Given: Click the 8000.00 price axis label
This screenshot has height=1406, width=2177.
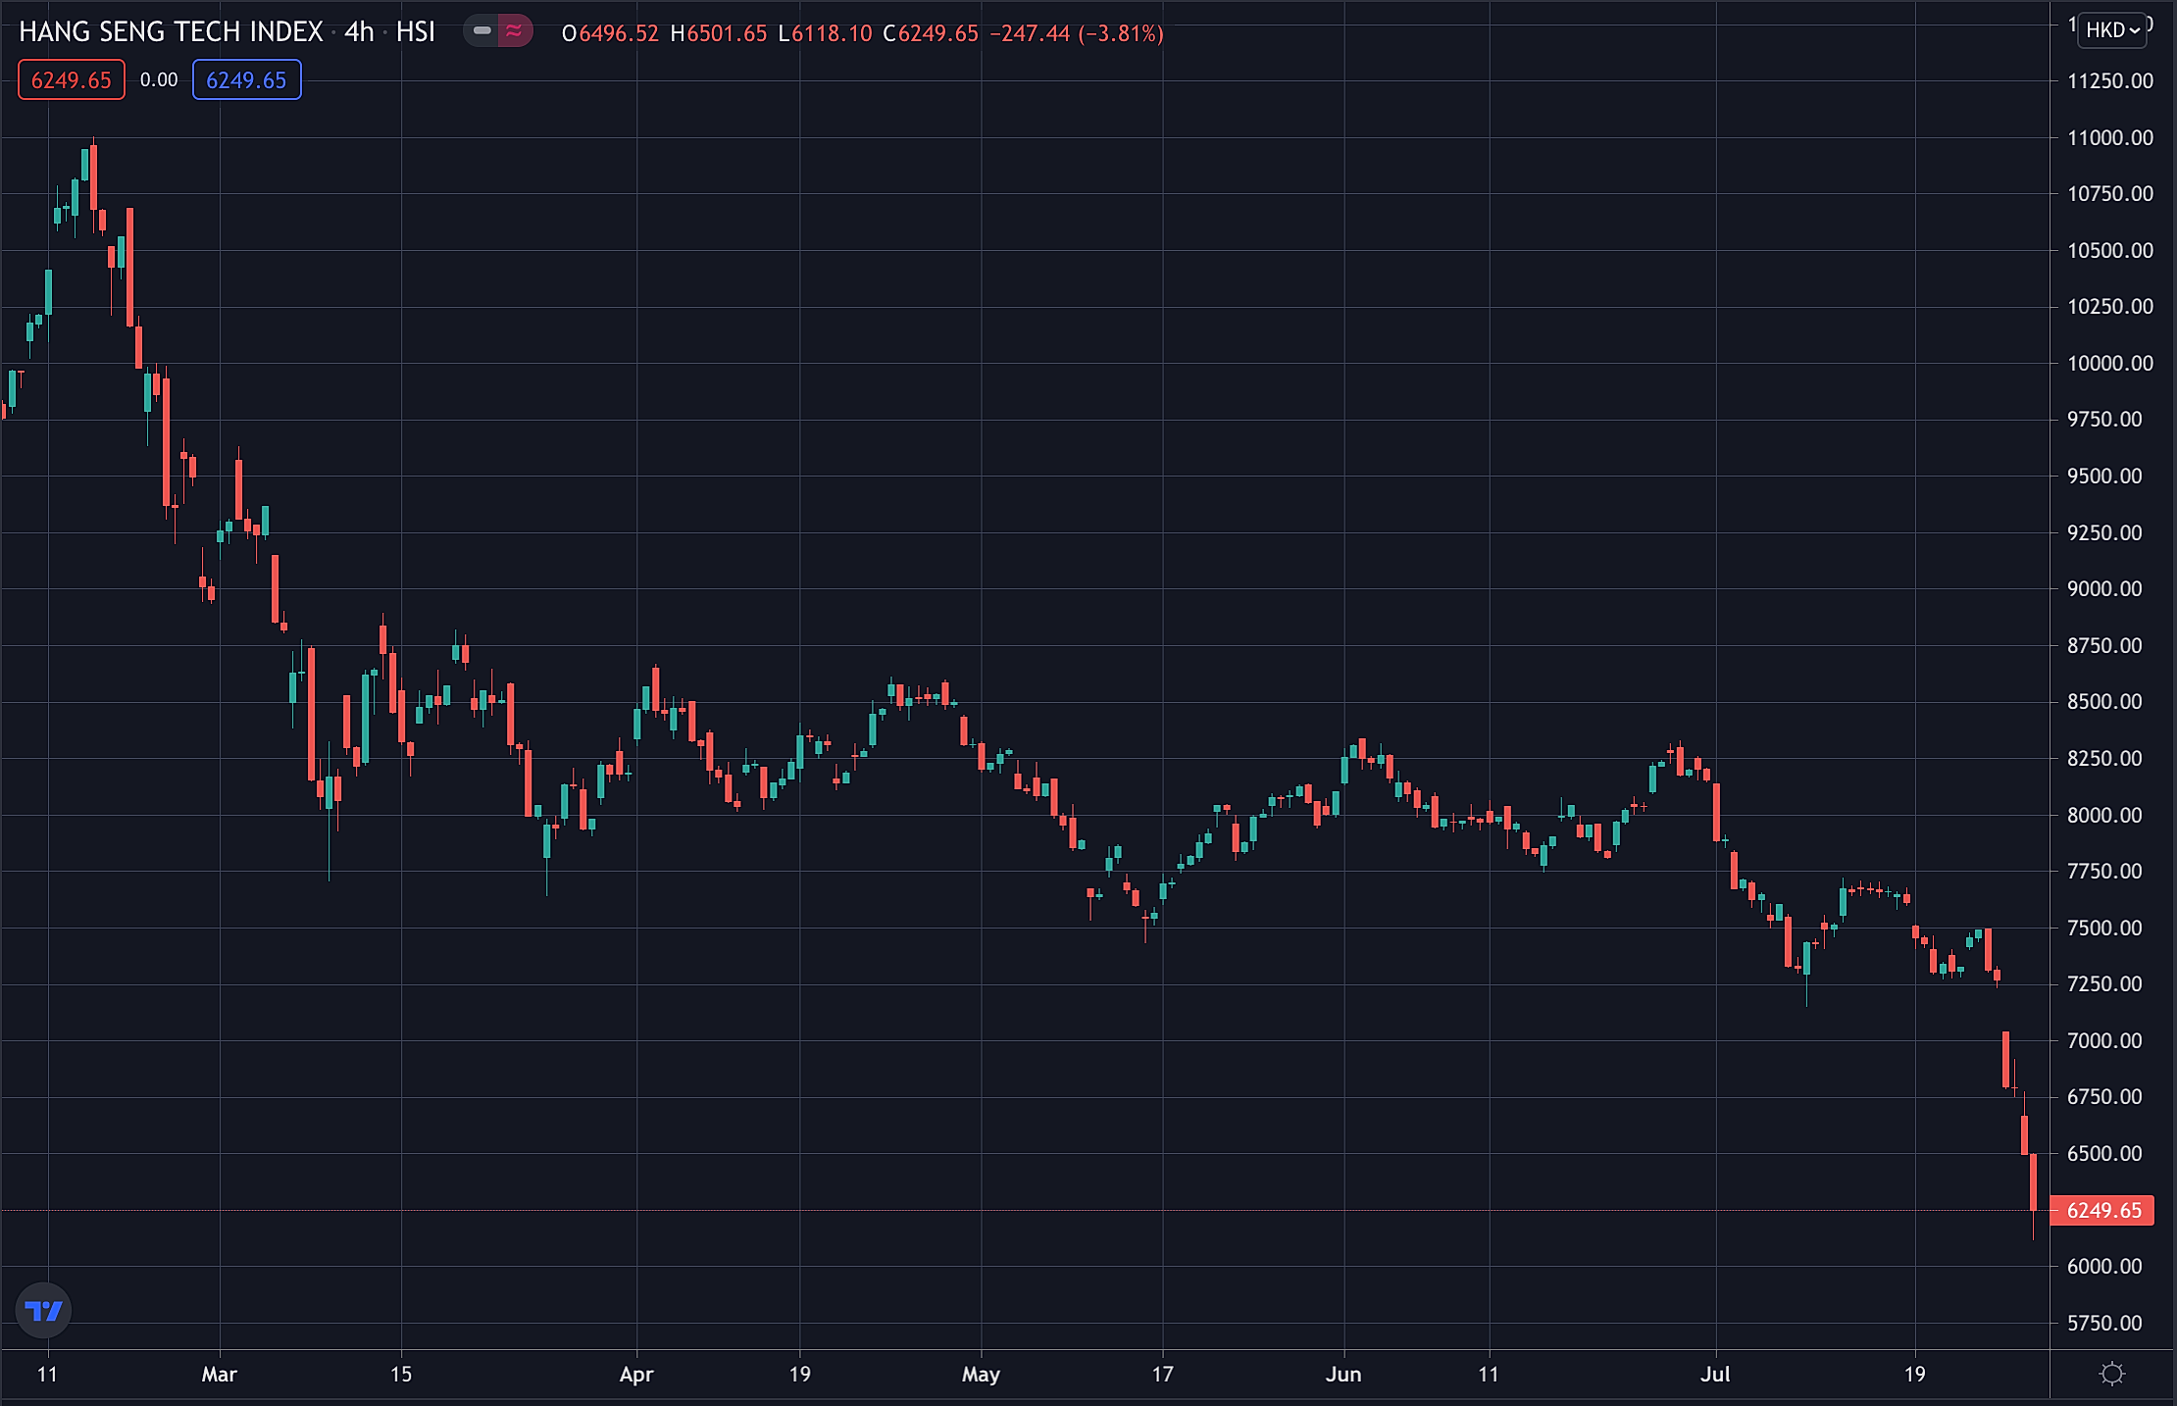Looking at the screenshot, I should click(2104, 815).
